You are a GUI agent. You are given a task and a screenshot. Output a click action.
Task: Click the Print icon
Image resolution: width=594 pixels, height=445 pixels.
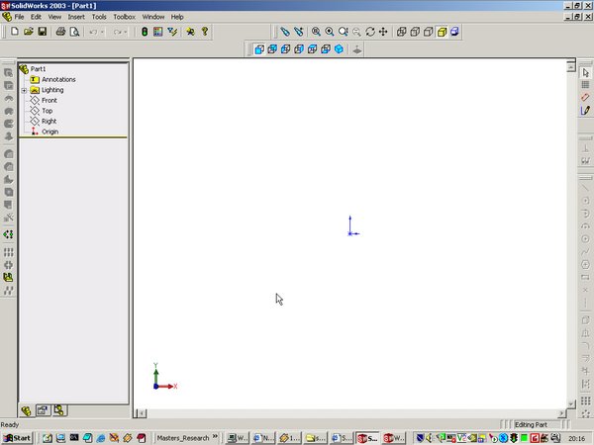(59, 32)
